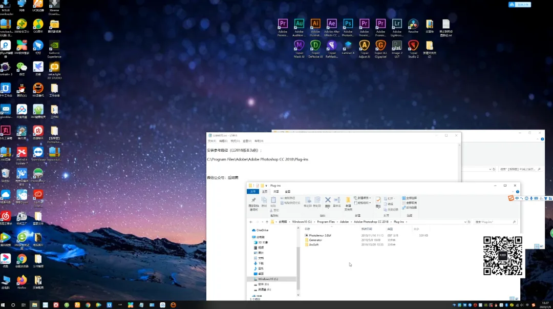Open XMind 8 desktop shortcut
The width and height of the screenshot is (553, 309).
click(22, 155)
